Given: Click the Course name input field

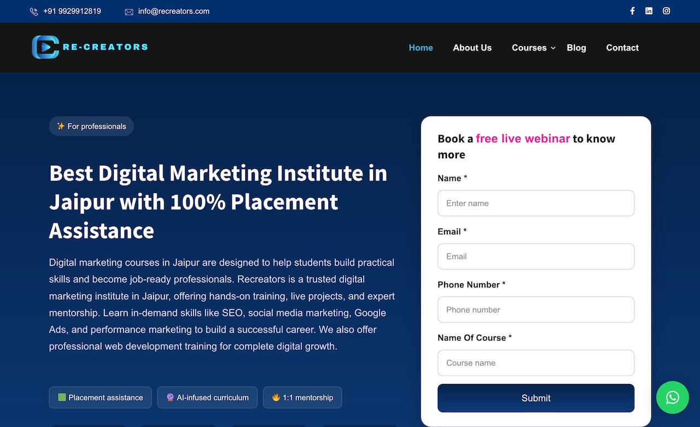Looking at the screenshot, I should click(x=535, y=362).
